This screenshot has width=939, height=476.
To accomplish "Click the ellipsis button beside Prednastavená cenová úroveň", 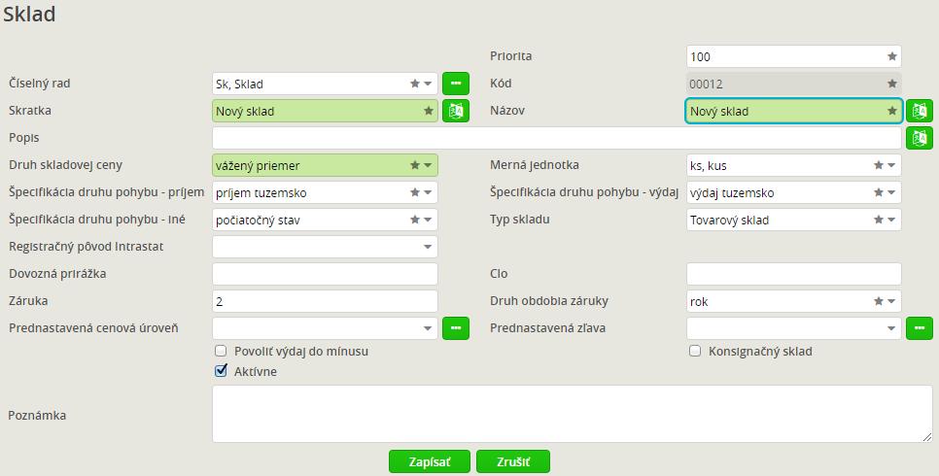I will (456, 328).
